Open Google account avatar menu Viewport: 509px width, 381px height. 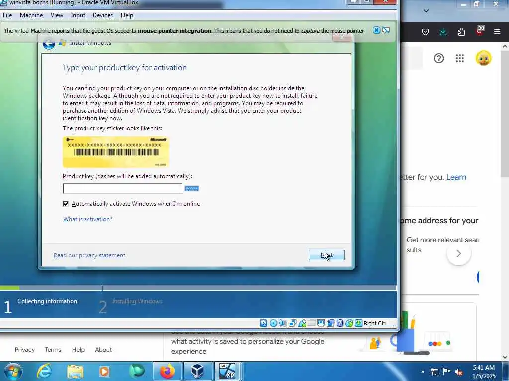483,59
